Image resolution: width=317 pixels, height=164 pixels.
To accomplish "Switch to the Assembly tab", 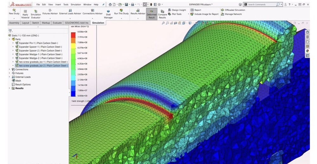I will [x=14, y=23].
